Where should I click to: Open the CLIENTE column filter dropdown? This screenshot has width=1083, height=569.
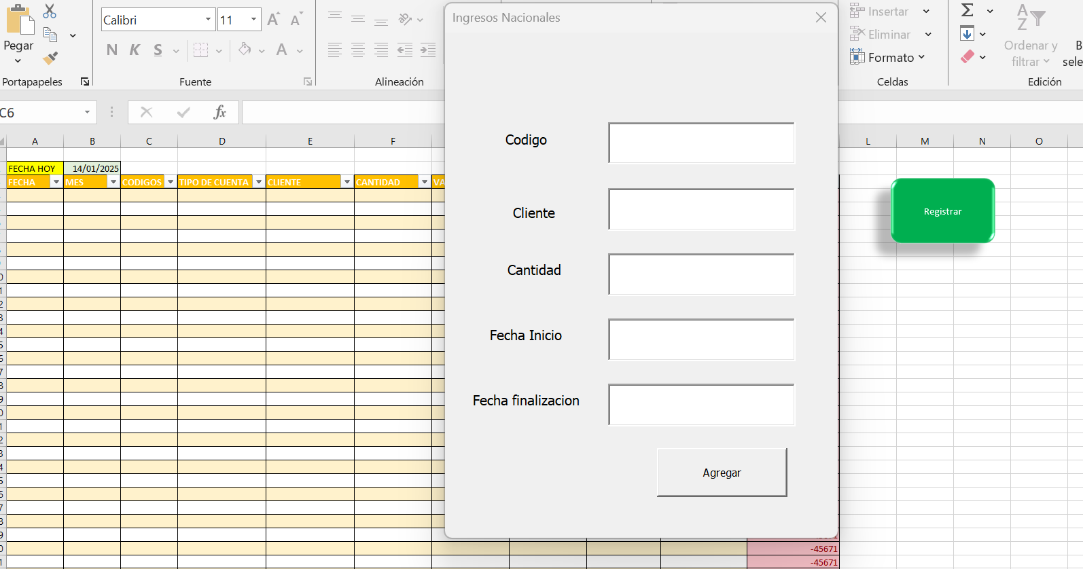(x=347, y=182)
